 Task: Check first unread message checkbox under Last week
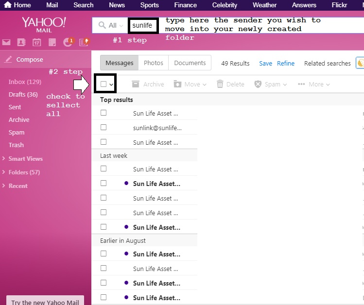(x=104, y=183)
